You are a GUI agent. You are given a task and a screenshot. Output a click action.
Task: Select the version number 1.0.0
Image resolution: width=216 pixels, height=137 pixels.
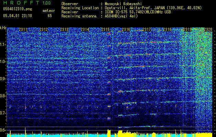[47, 3]
